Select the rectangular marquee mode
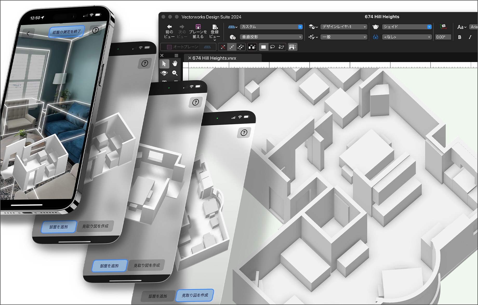478x305 pixels. [x=263, y=47]
